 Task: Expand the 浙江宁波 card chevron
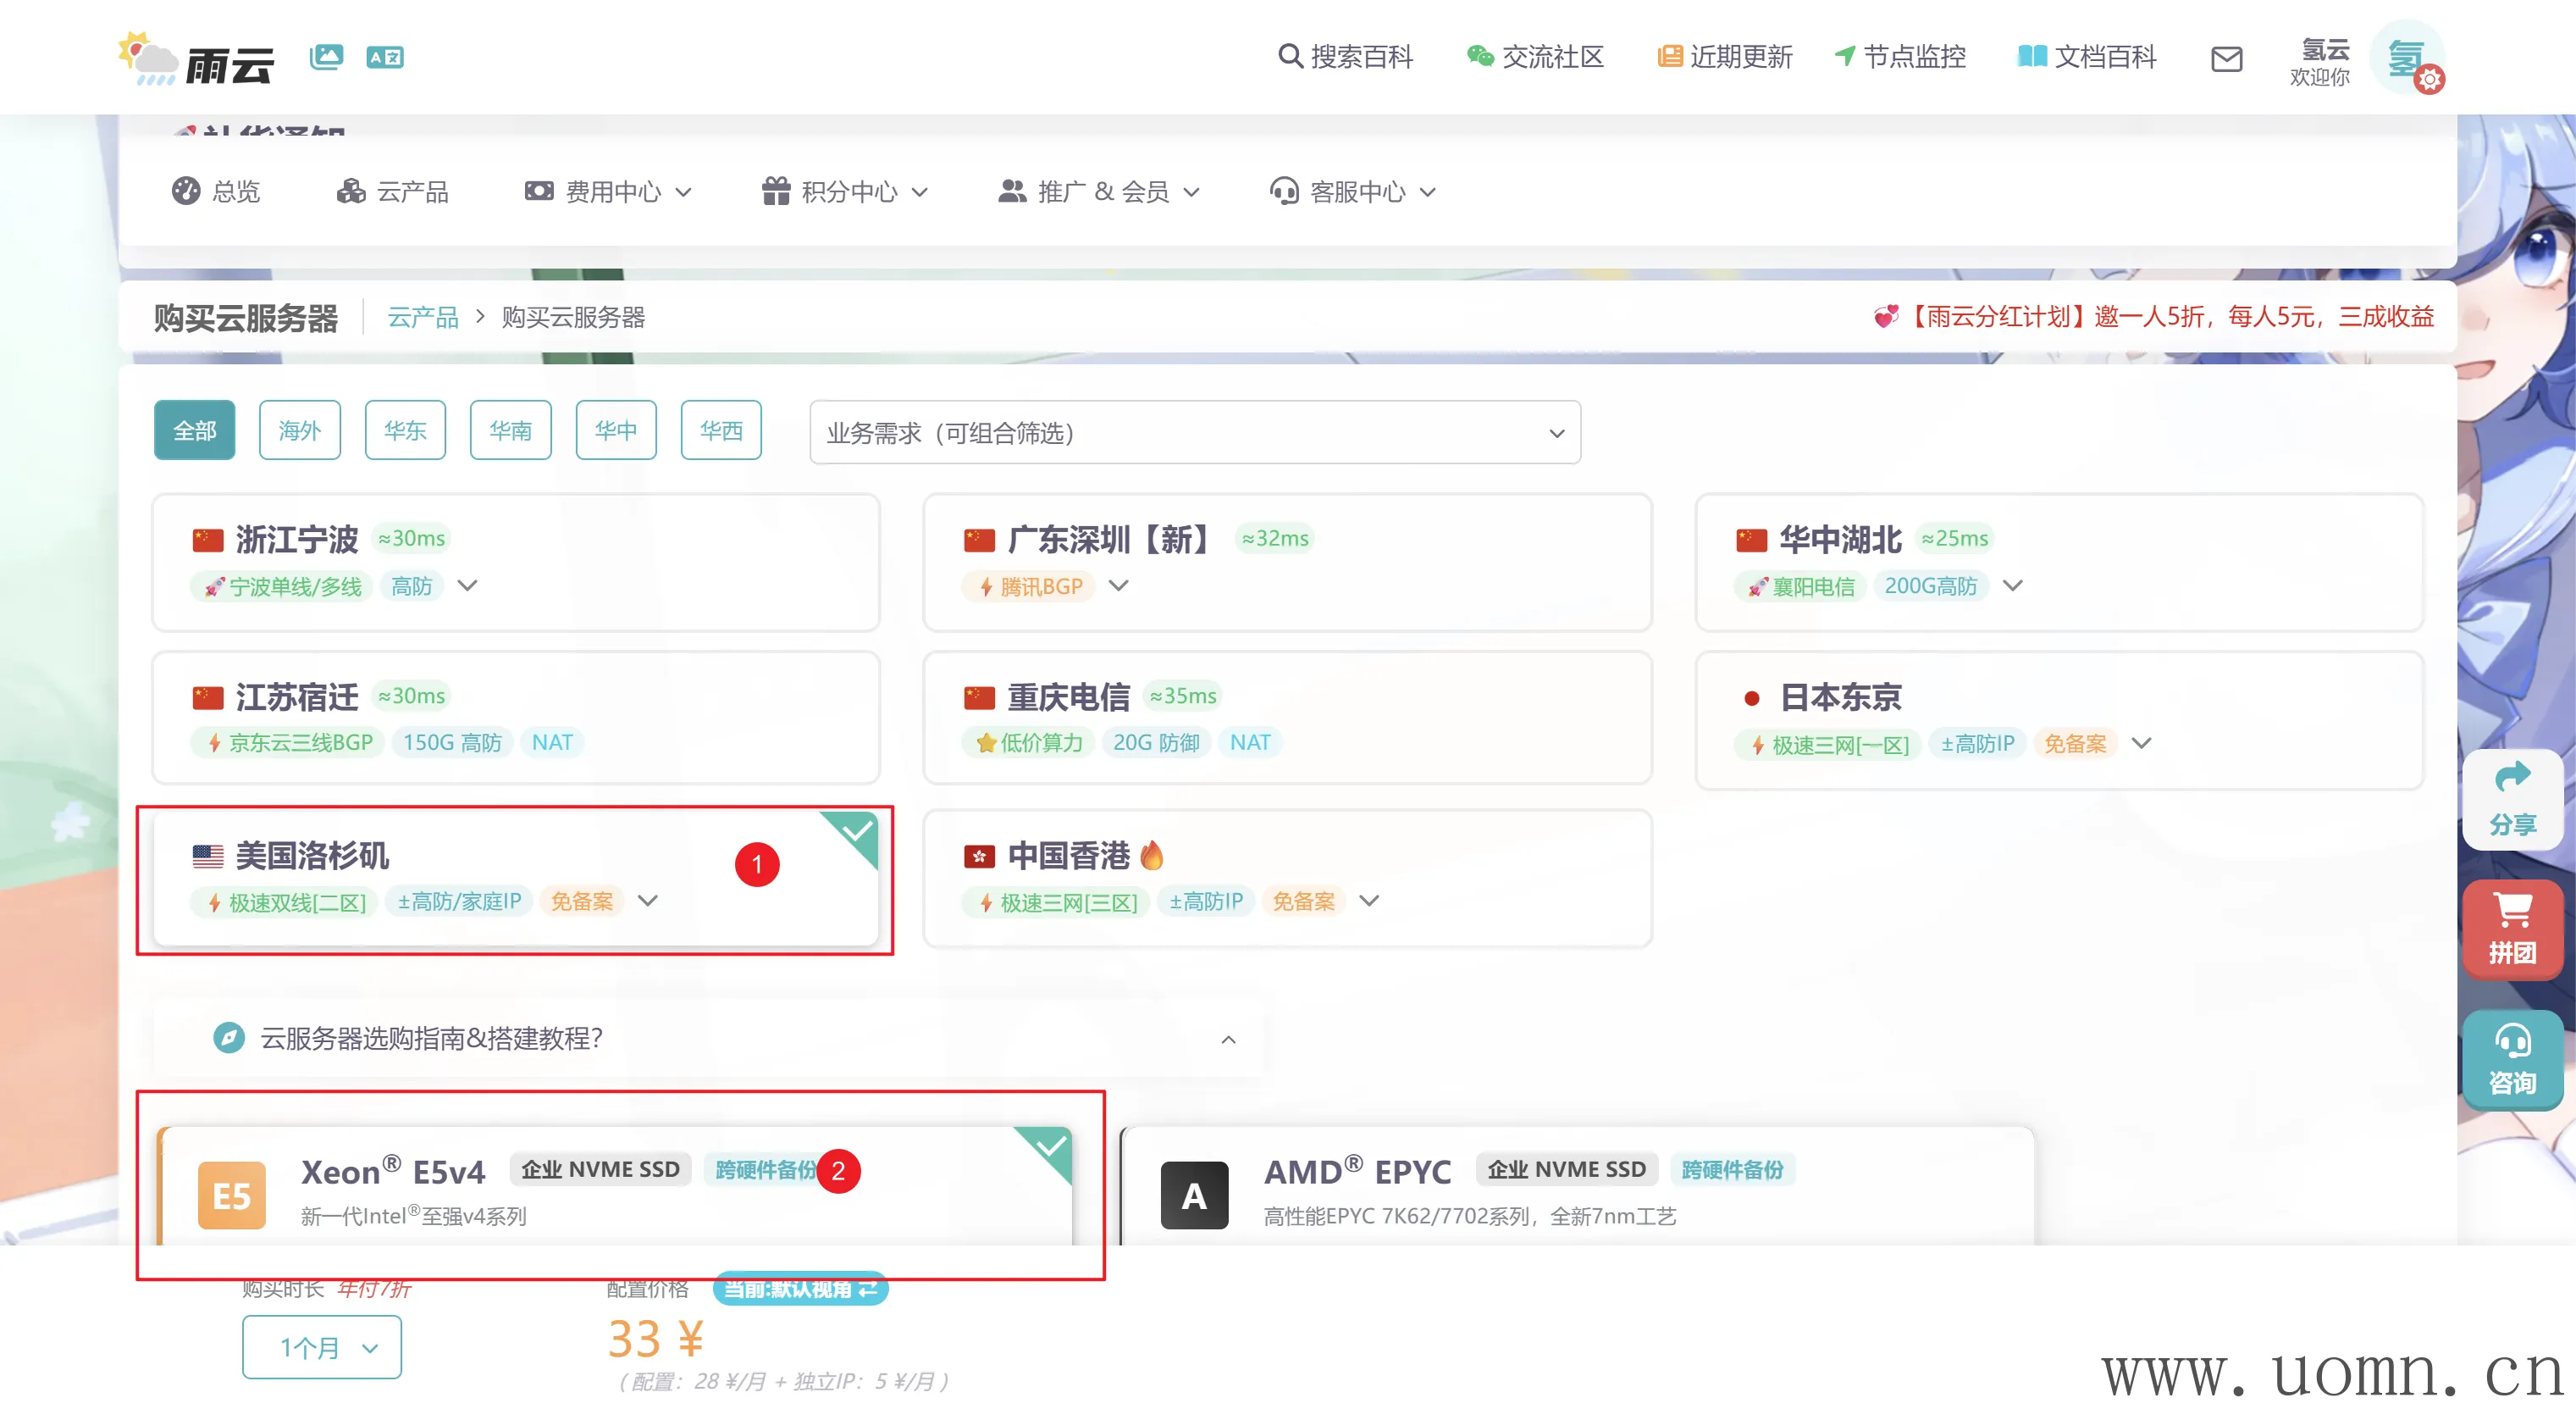click(x=467, y=585)
